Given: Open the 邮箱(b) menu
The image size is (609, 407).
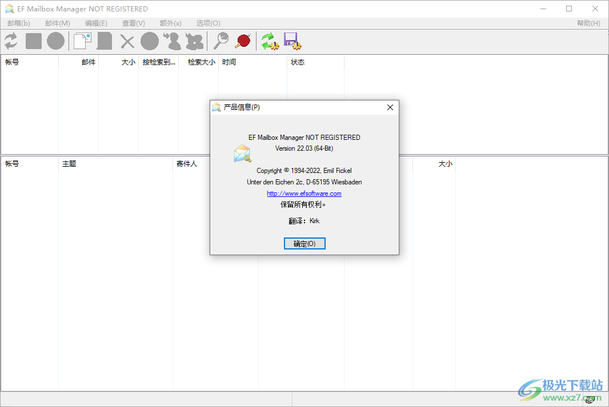Looking at the screenshot, I should [x=19, y=23].
